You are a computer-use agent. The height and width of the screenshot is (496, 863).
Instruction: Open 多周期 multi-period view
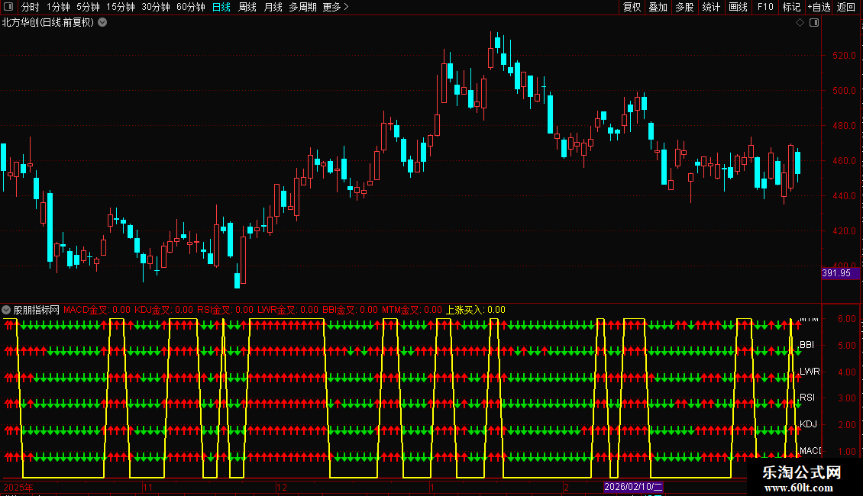pyautogui.click(x=302, y=7)
